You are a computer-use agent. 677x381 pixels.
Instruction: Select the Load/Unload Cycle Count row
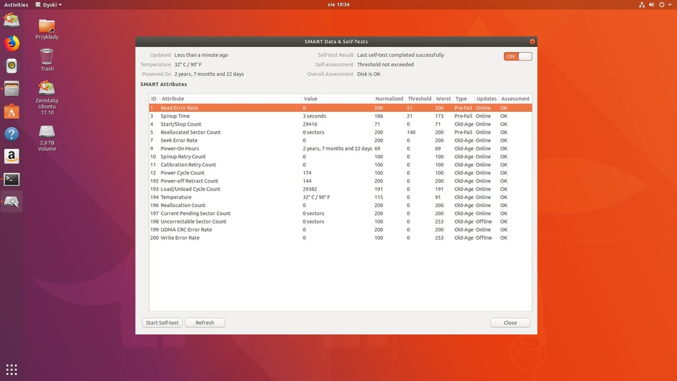click(x=340, y=189)
